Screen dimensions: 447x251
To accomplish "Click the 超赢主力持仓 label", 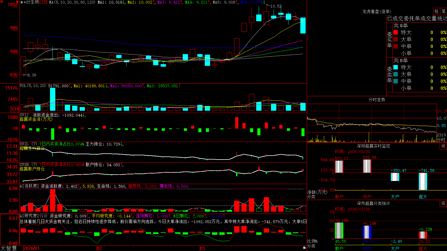I will (32, 148).
